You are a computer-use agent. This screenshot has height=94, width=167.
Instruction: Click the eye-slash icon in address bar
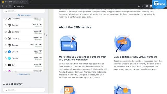click(x=139, y=6)
